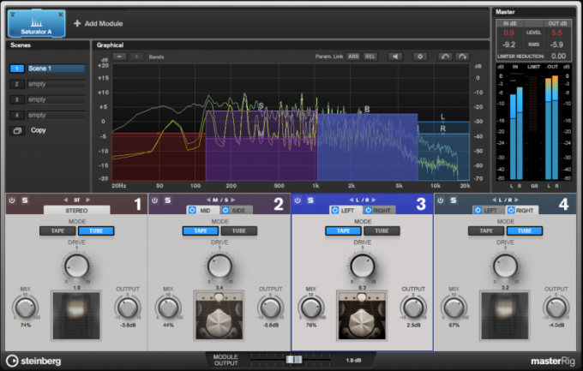Click left arrow of band 4 L/R mode
This screenshot has width=583, height=371.
(x=494, y=200)
